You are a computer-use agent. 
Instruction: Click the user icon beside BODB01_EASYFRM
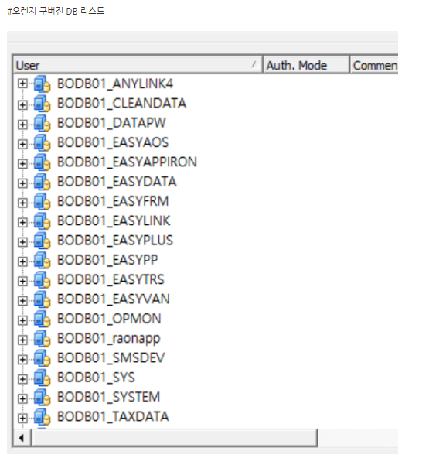(42, 202)
